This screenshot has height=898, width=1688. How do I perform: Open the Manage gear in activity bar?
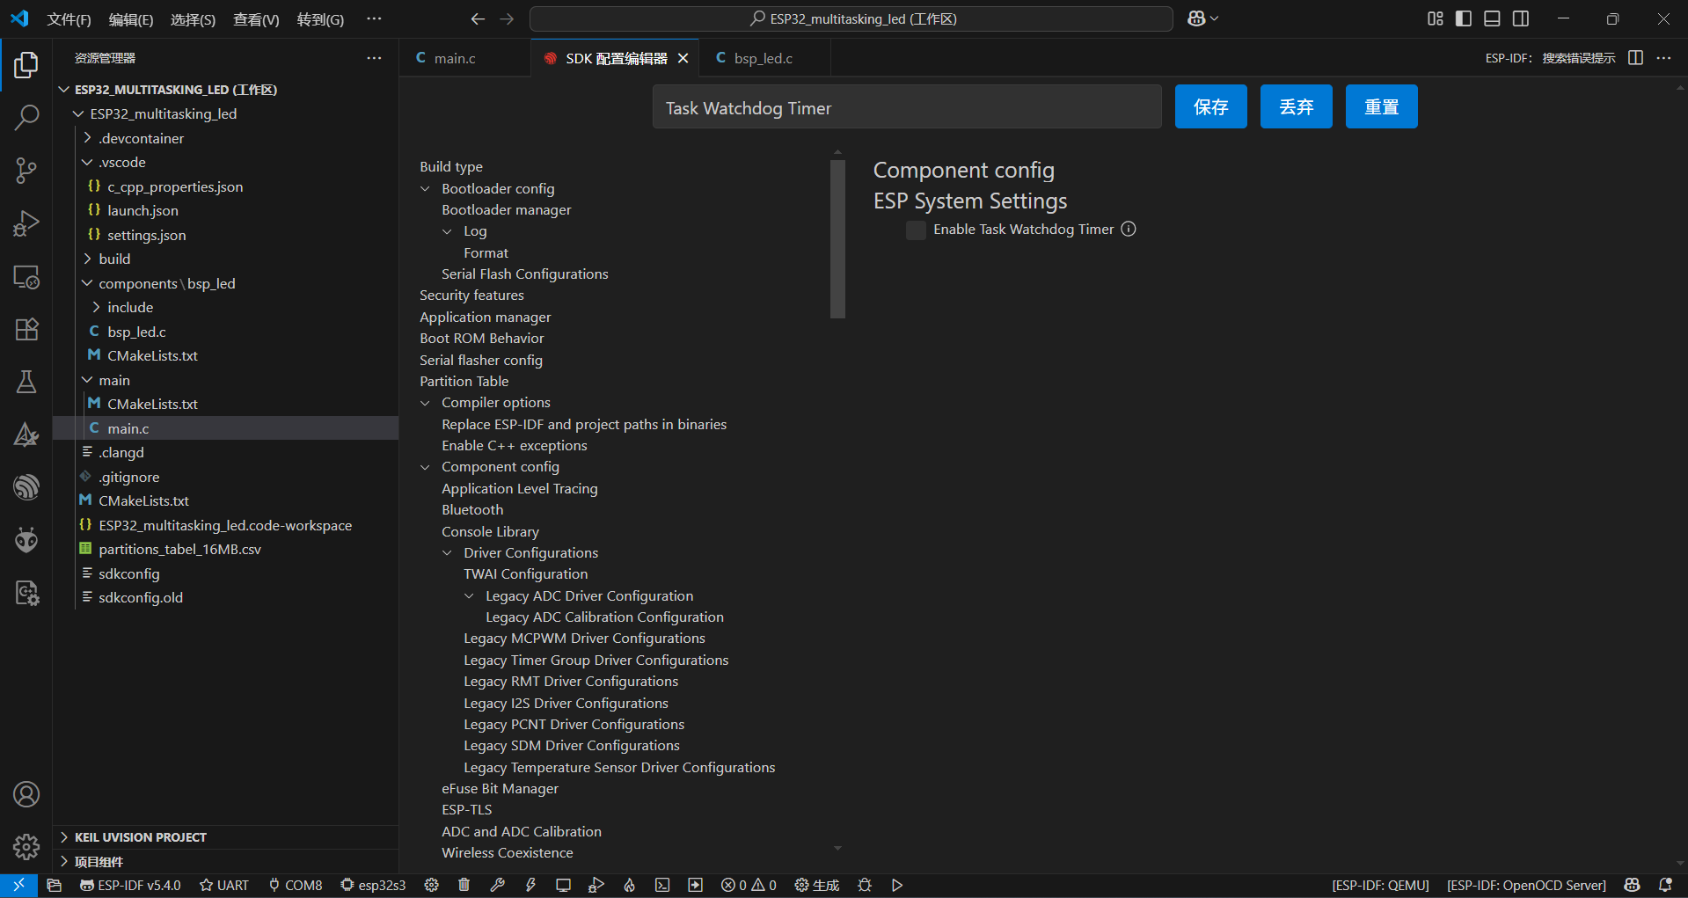26,847
